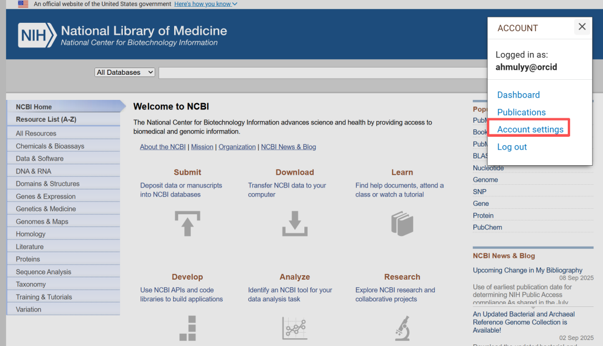
Task: Click NCBI News & Blog section heading
Action: (504, 256)
